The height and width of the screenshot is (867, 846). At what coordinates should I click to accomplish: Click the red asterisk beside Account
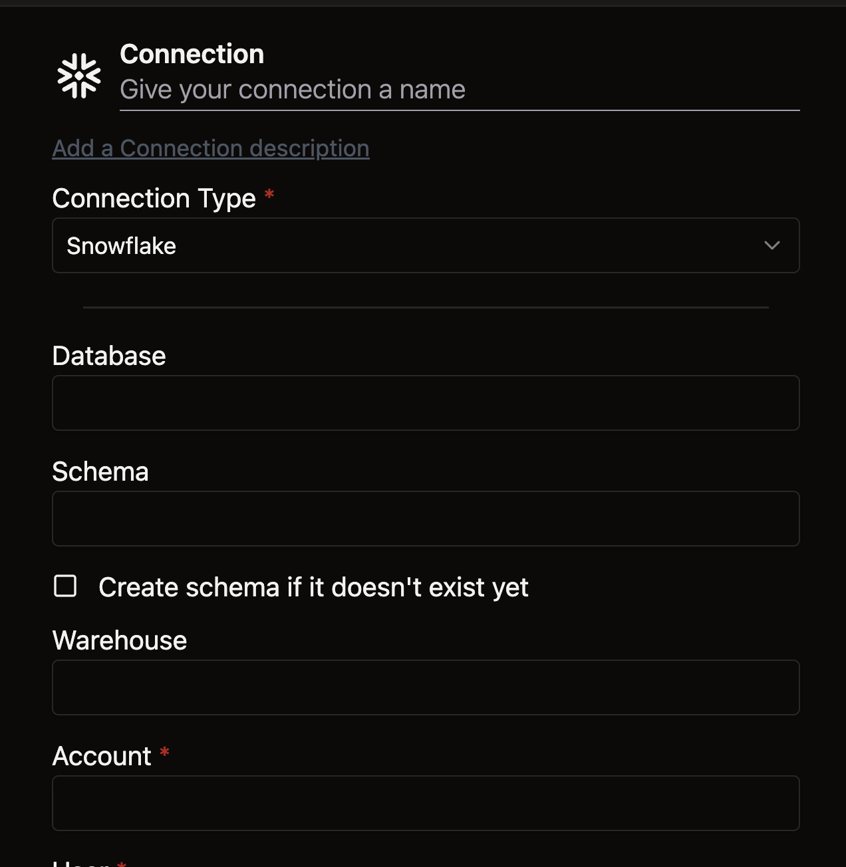165,752
